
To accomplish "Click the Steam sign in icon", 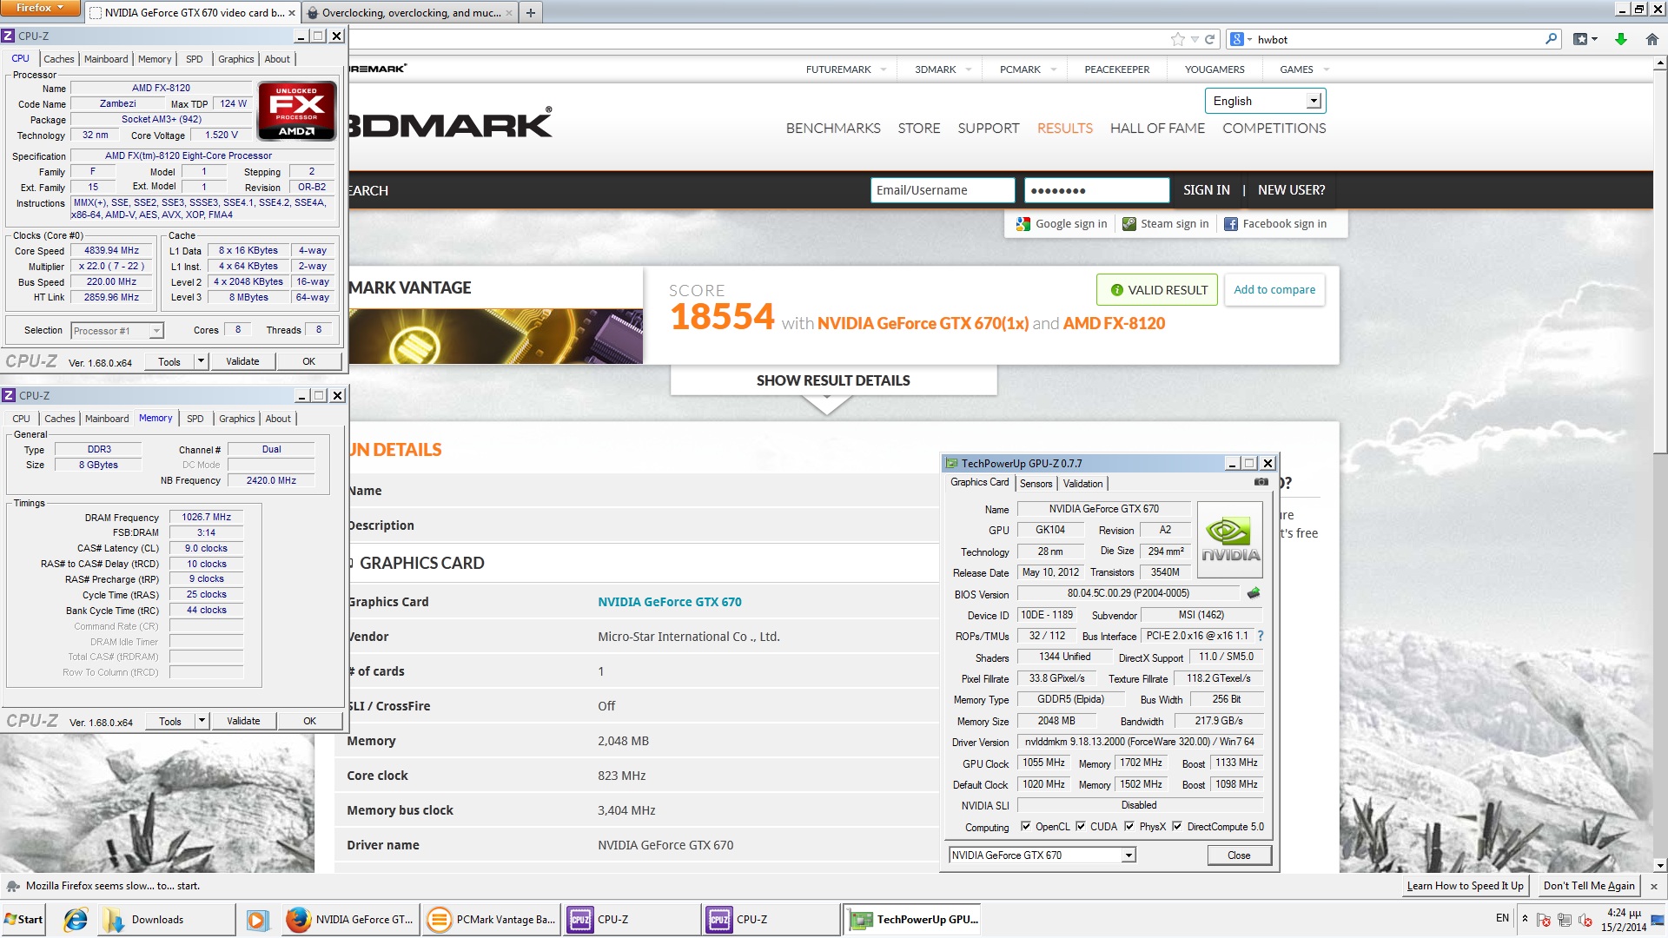I will [1129, 224].
